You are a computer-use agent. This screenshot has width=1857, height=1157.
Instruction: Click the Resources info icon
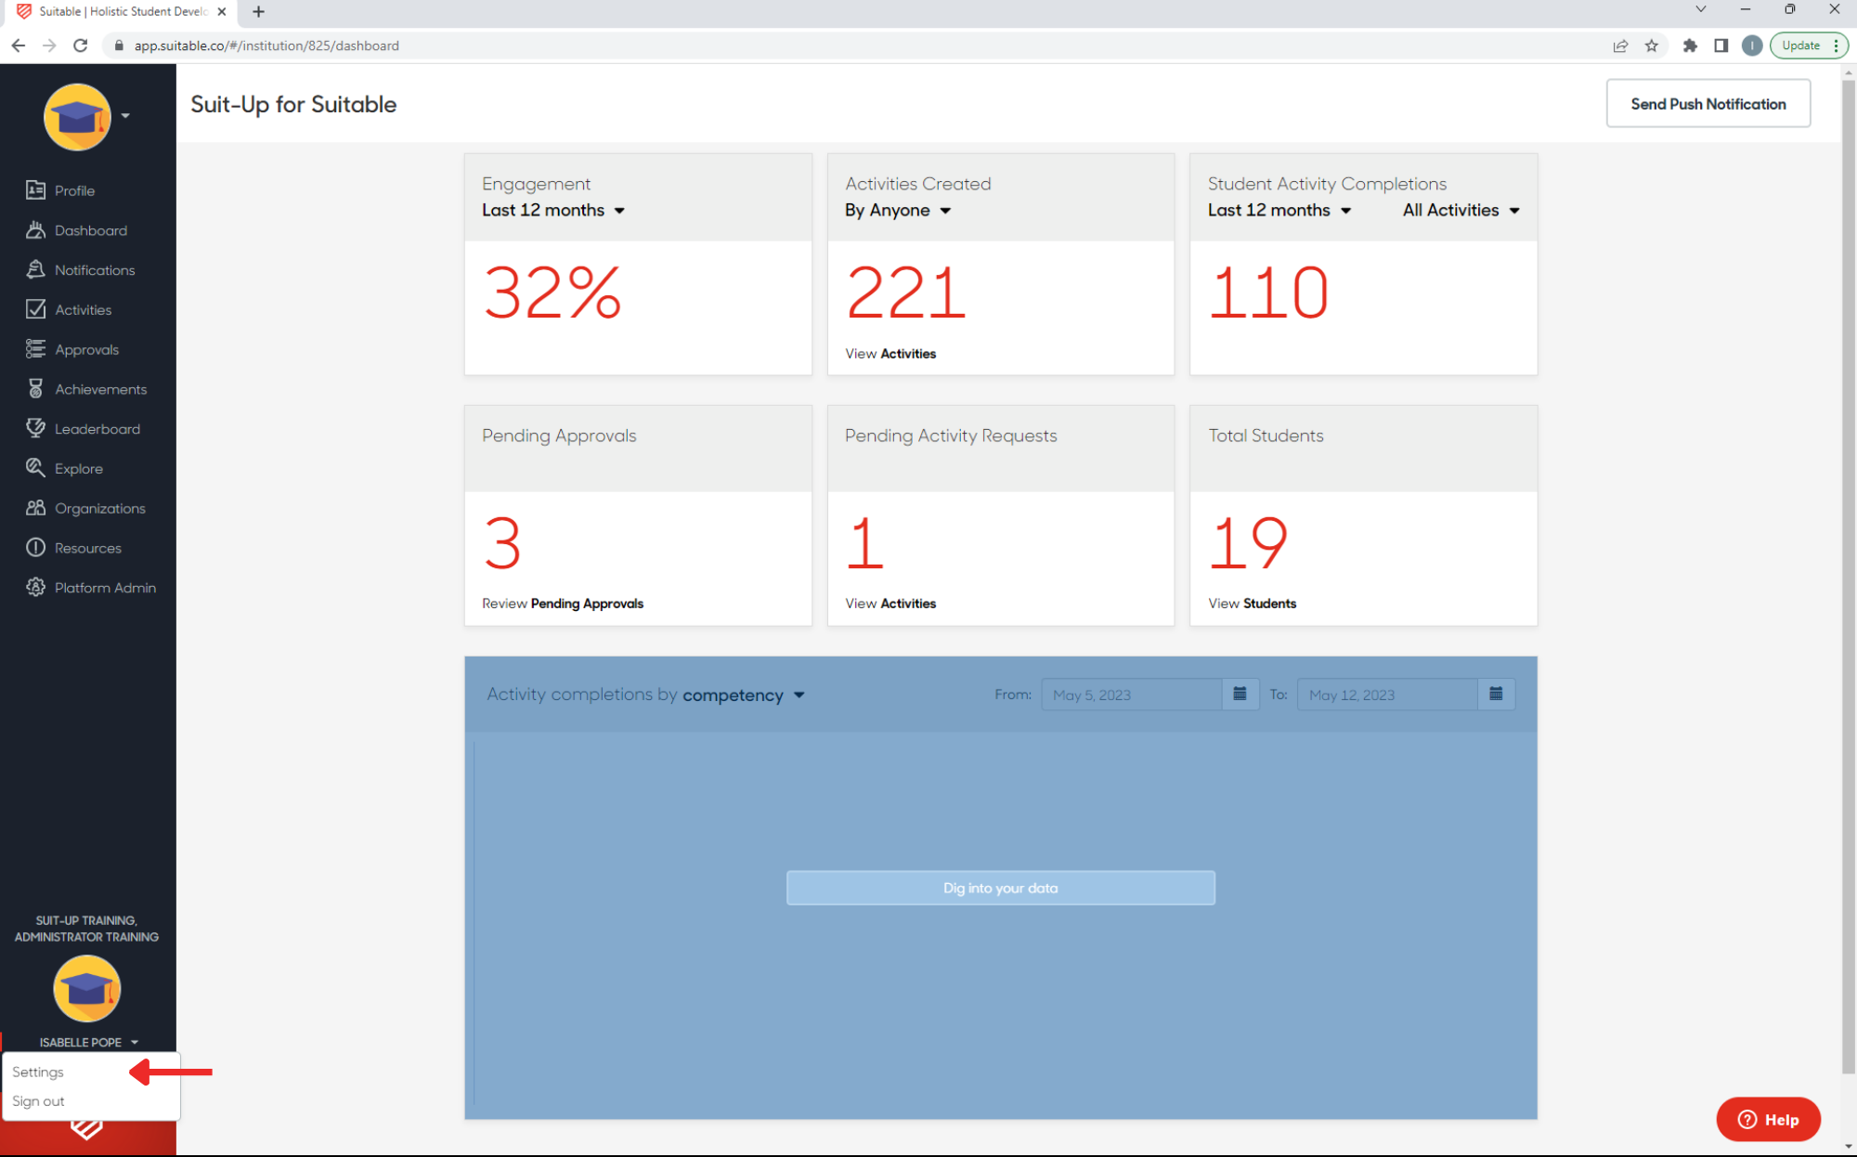click(x=35, y=548)
